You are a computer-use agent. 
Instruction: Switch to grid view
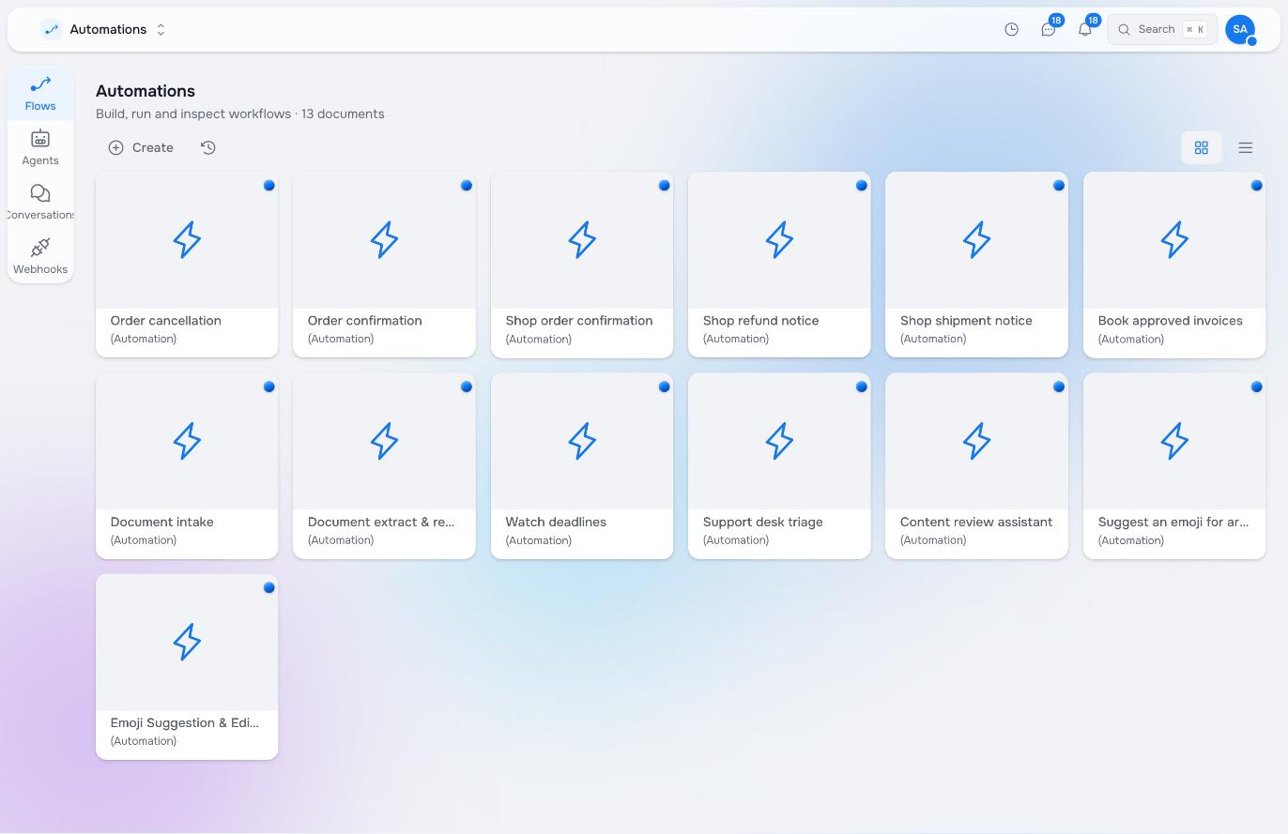1201,147
